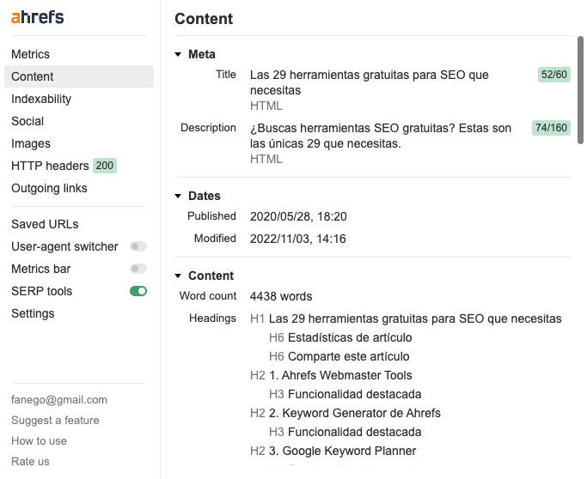This screenshot has height=479, width=587.
Task: Disable the SERP tools switch
Action: click(138, 291)
